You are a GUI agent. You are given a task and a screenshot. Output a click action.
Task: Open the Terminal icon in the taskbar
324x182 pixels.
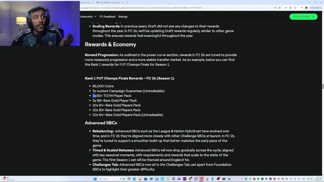point(224,179)
